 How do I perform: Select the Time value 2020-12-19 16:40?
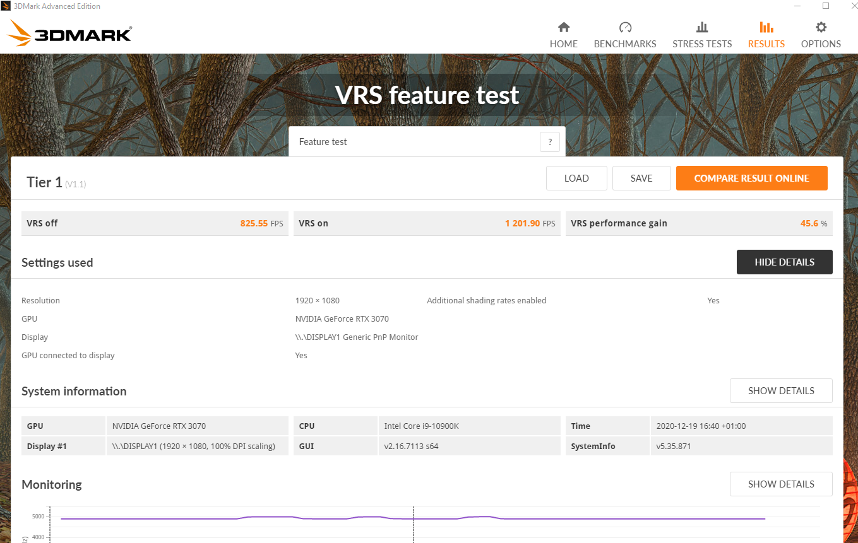[x=701, y=426]
